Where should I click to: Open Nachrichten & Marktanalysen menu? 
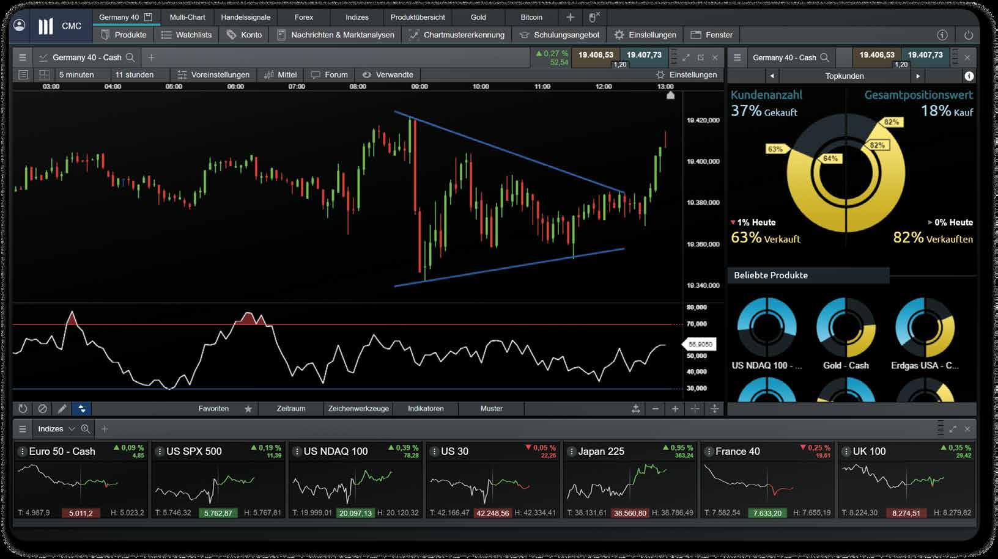pos(336,35)
